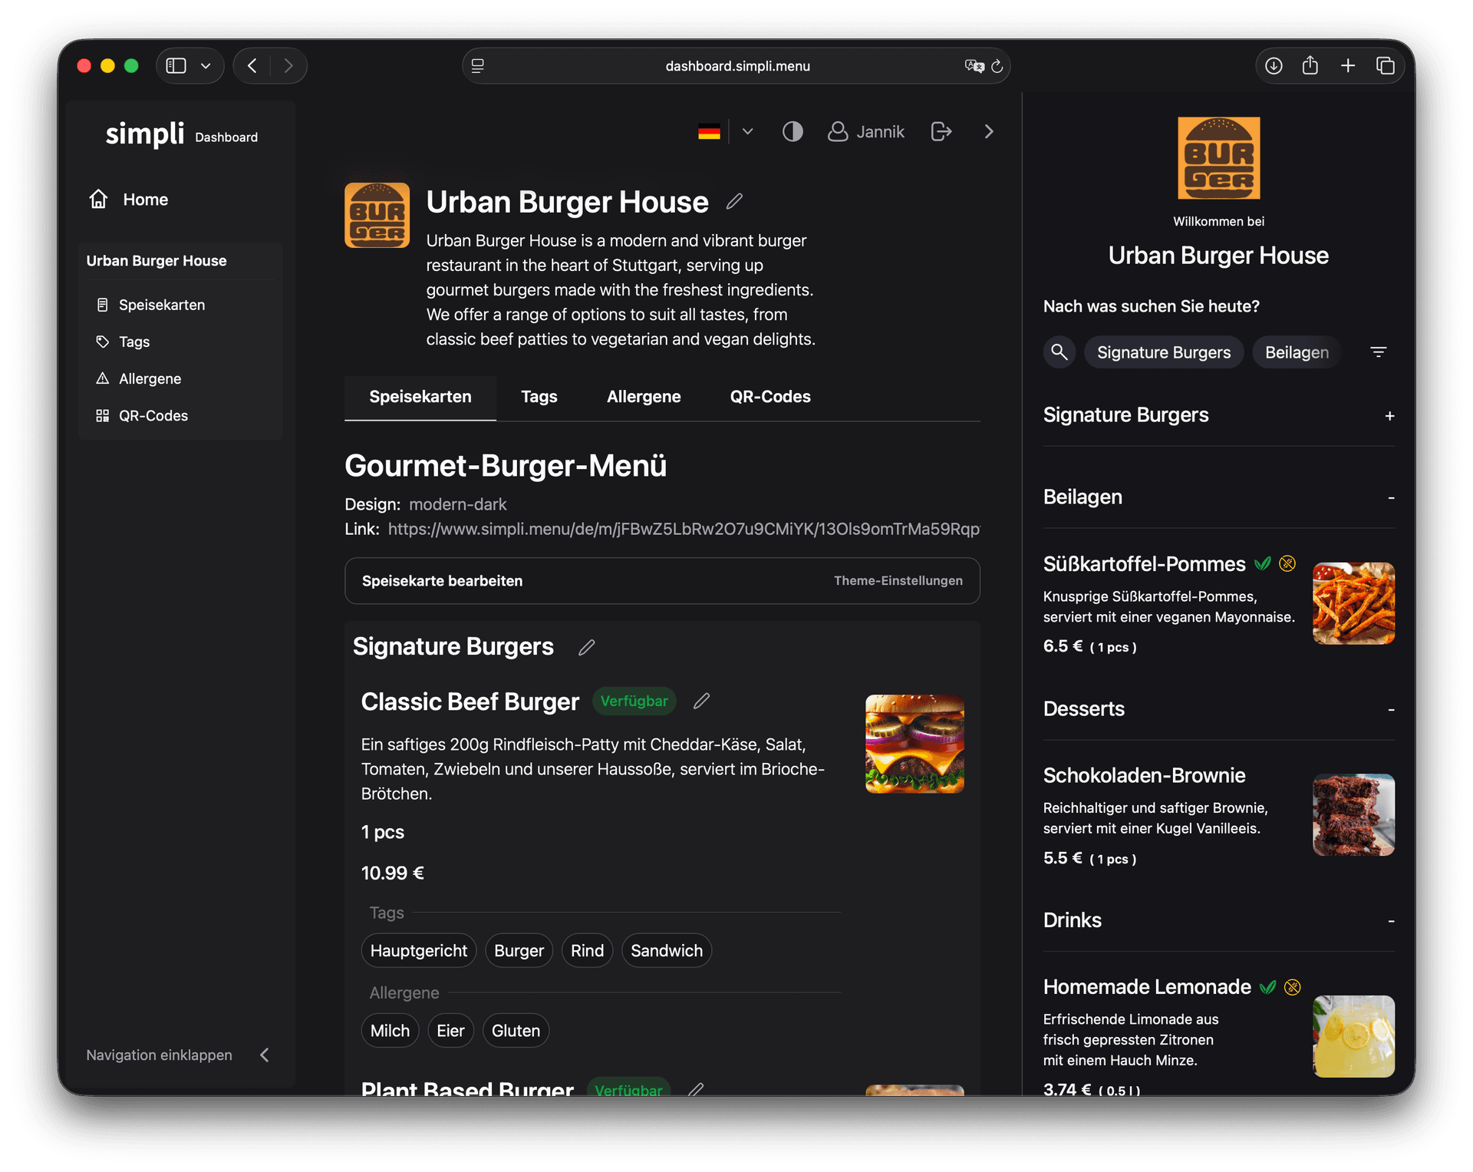Reload the page
Image resolution: width=1473 pixels, height=1172 pixels.
[997, 66]
